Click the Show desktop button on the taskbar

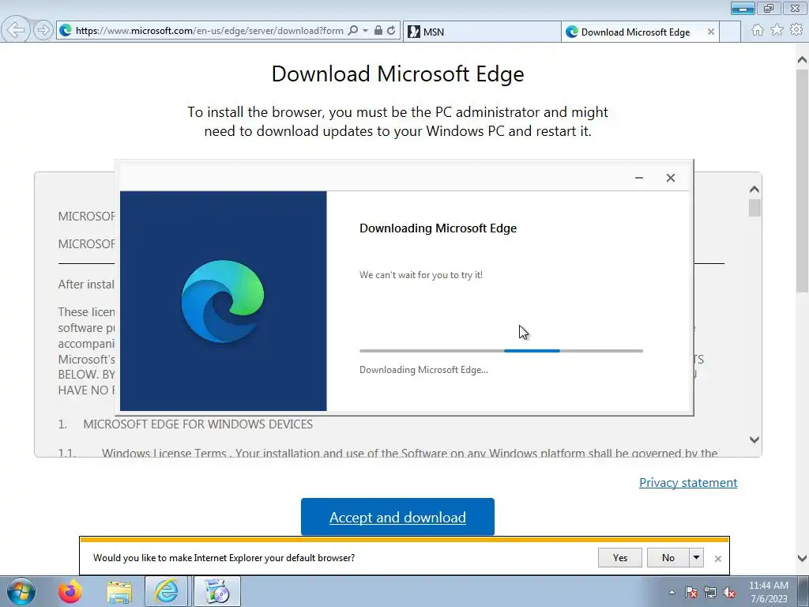pyautogui.click(x=803, y=591)
